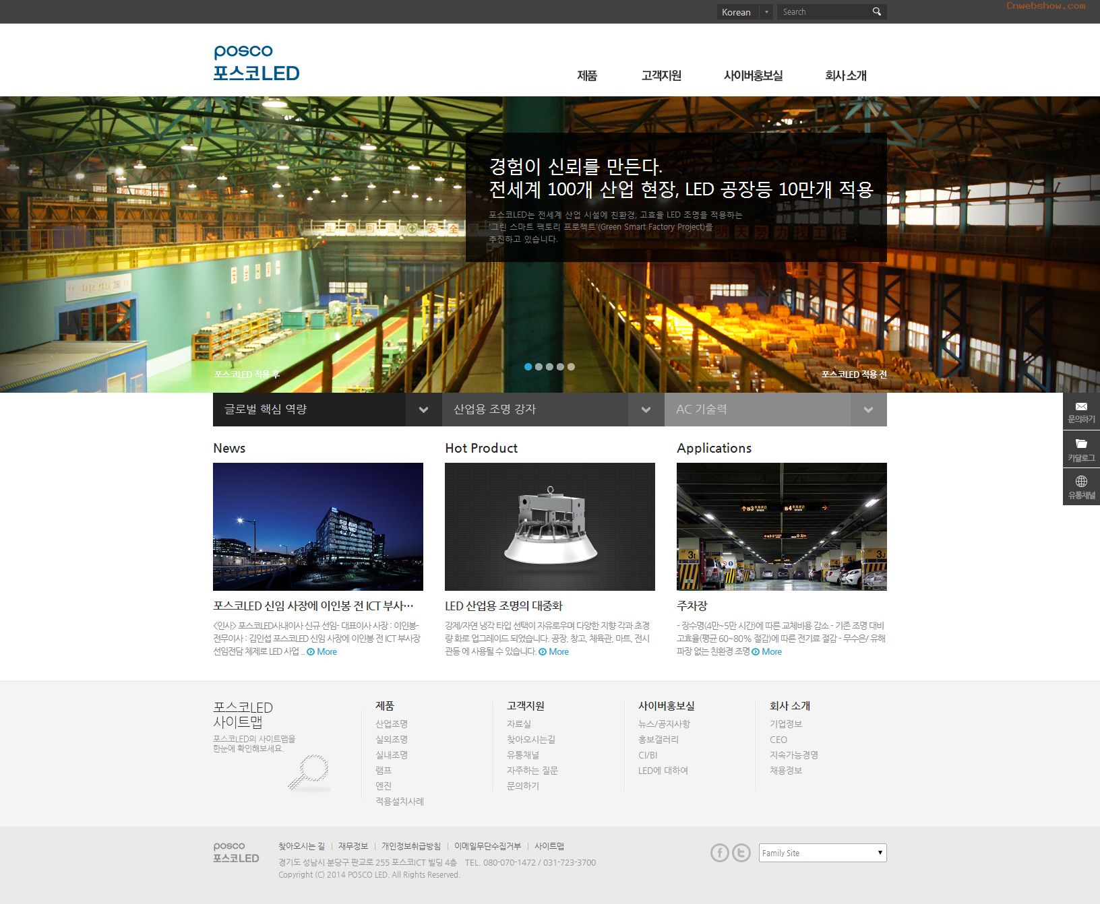This screenshot has height=904, width=1100.
Task: Open 문의하기 in the sitemap list
Action: 523,786
